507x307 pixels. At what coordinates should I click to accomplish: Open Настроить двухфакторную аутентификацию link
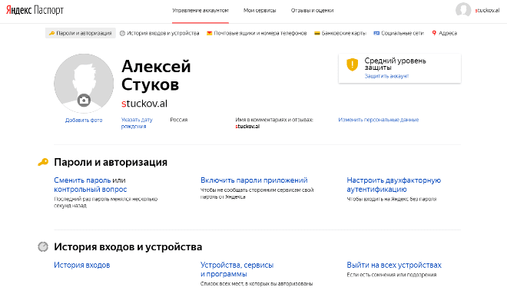tap(393, 184)
